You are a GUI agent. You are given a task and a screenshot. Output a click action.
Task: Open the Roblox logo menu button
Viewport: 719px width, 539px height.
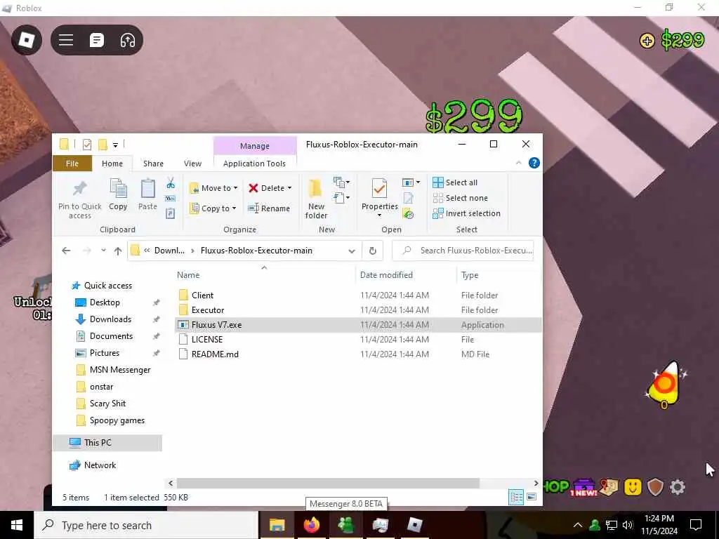(27, 40)
